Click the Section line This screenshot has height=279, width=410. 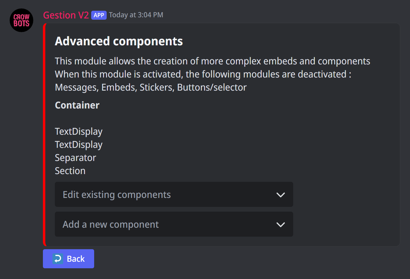[x=70, y=171]
